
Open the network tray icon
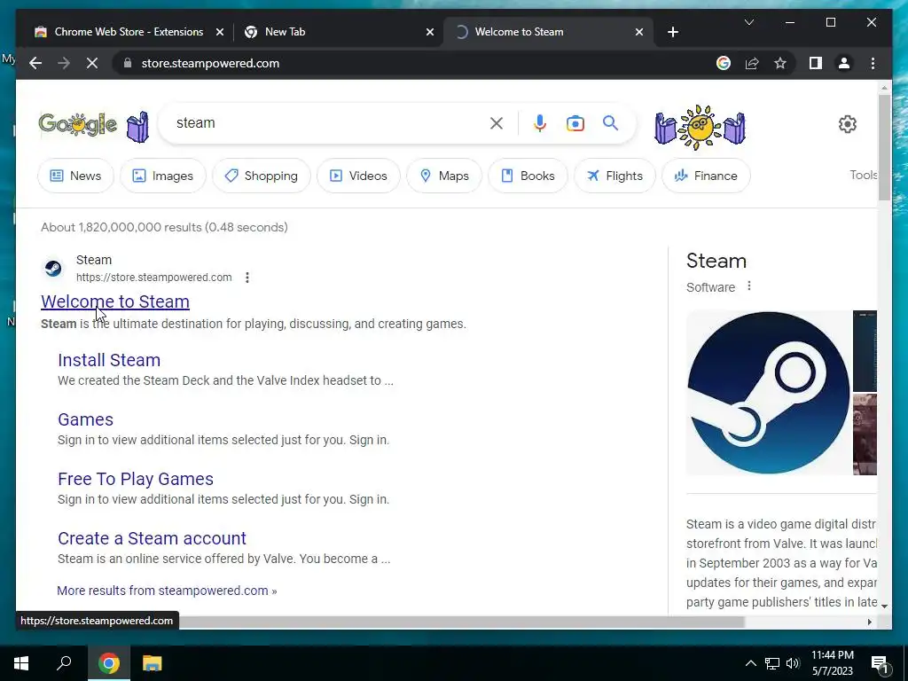coord(772,663)
